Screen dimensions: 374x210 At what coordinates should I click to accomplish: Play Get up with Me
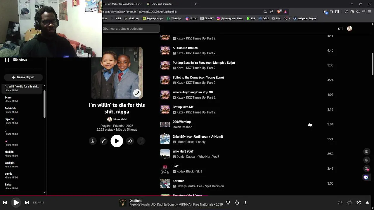165,110
